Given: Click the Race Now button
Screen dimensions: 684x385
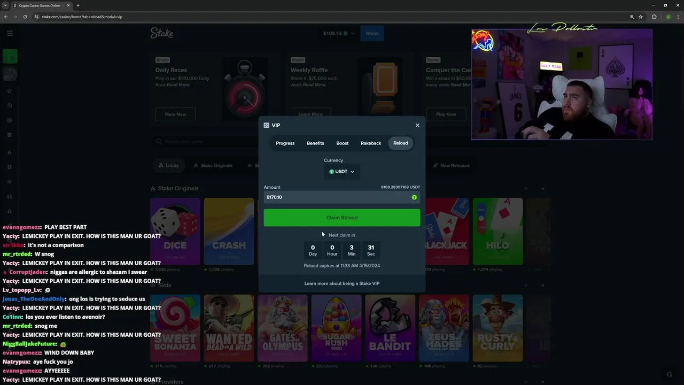Looking at the screenshot, I should pos(175,114).
